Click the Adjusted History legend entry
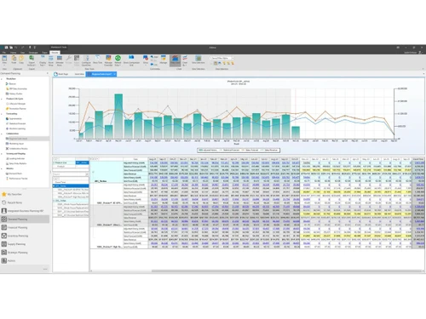The width and height of the screenshot is (426, 319). coord(208,150)
